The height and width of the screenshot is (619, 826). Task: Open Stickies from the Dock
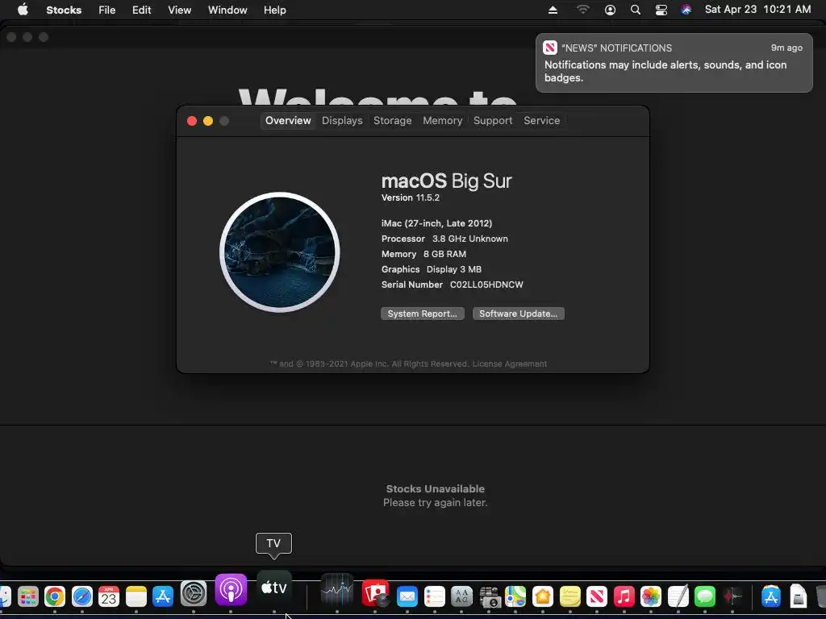(x=570, y=597)
